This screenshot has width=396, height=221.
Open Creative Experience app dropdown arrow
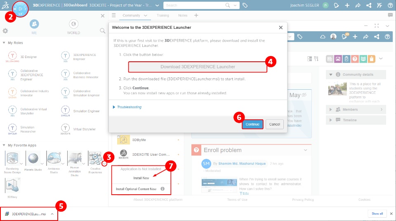[104, 164]
